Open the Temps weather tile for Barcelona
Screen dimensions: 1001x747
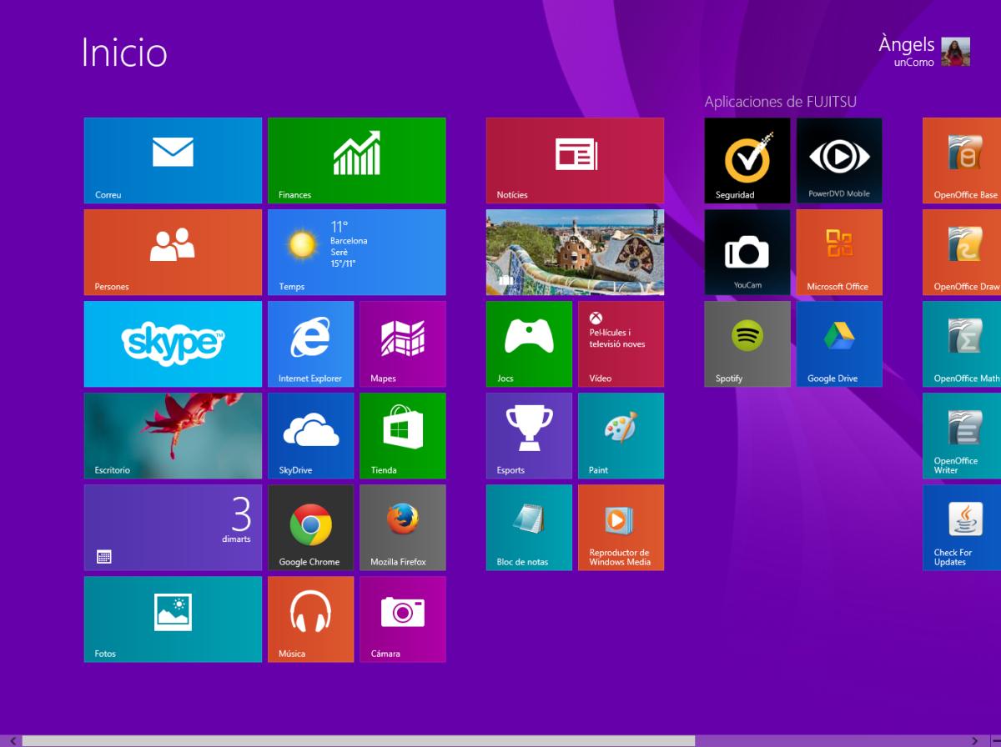click(357, 252)
